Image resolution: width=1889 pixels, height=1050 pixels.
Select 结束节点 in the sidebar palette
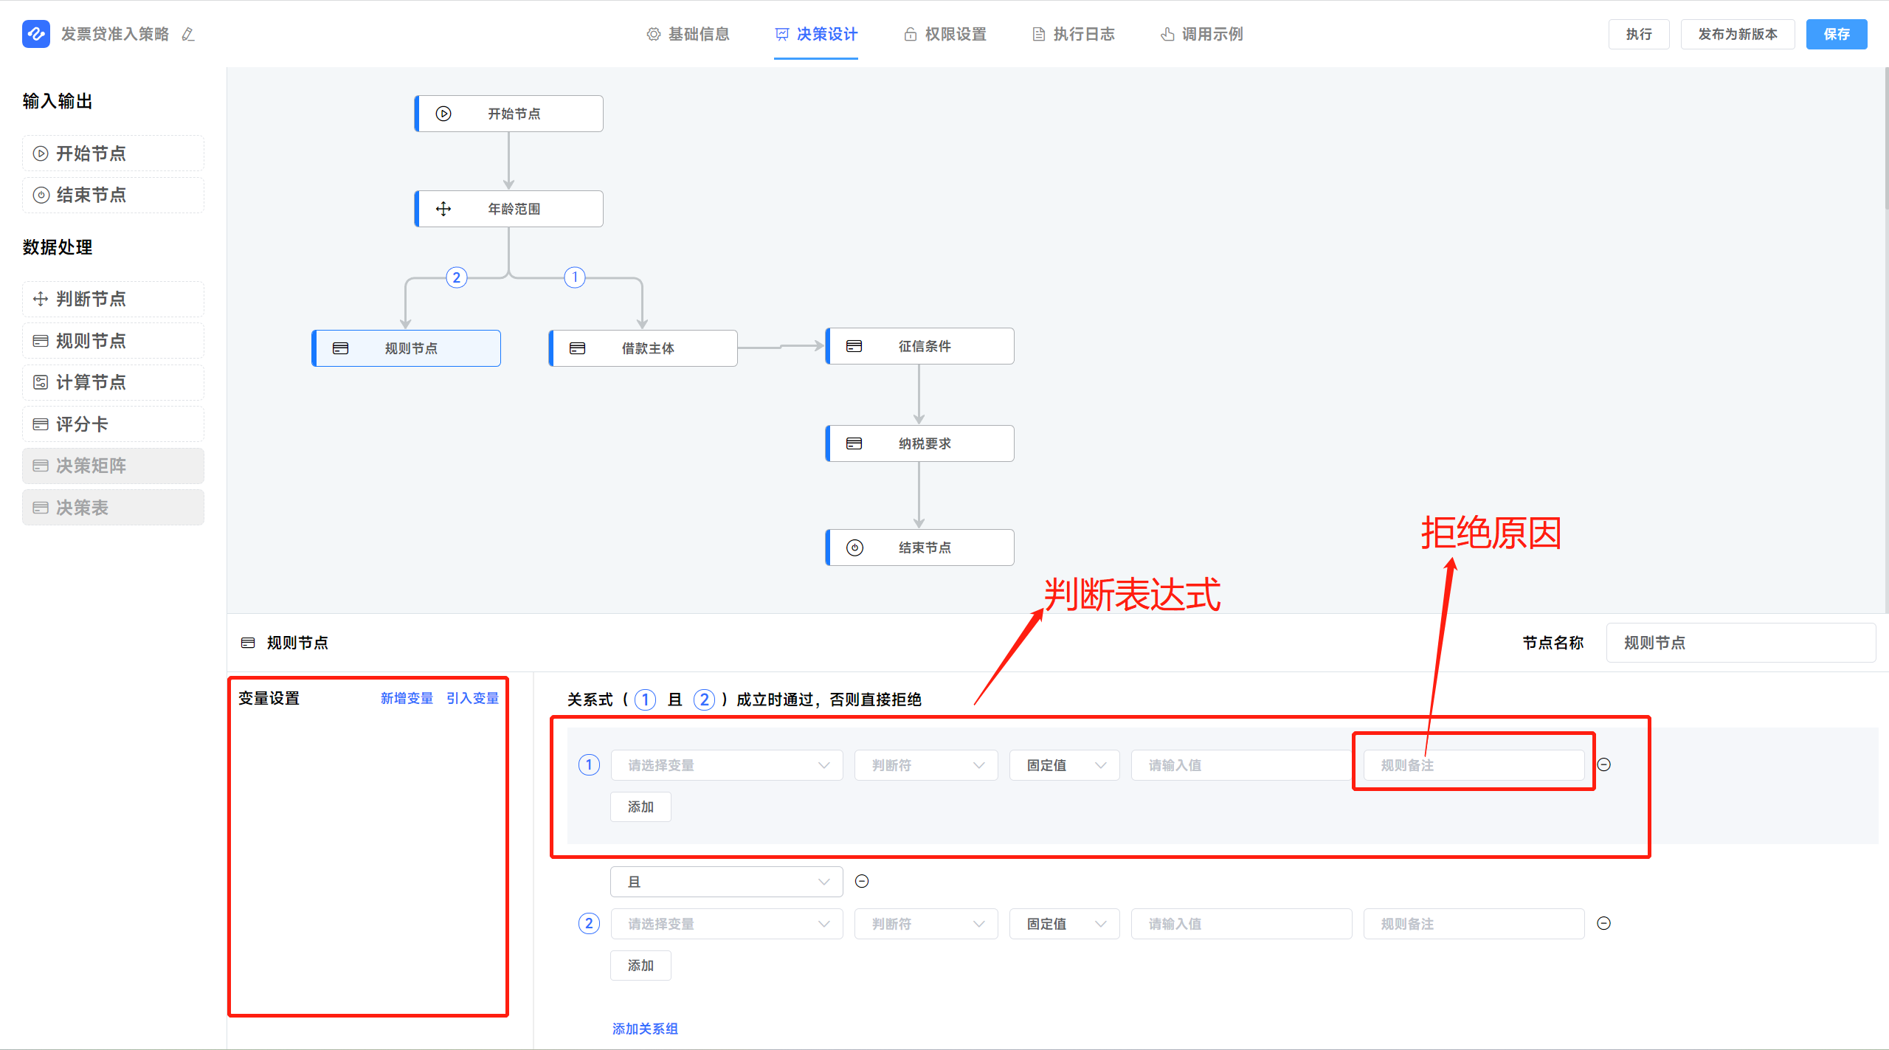click(x=113, y=195)
